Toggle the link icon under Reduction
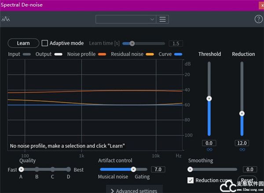The width and height of the screenshot is (264, 193). [242, 149]
